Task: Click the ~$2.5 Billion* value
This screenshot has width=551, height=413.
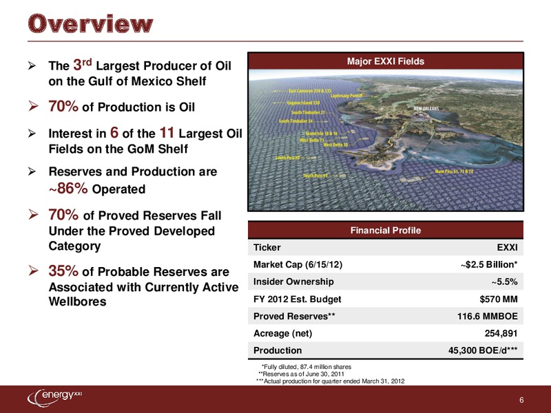Action: (x=489, y=264)
